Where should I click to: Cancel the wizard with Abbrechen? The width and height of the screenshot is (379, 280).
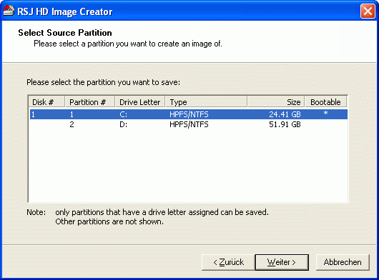[343, 262]
